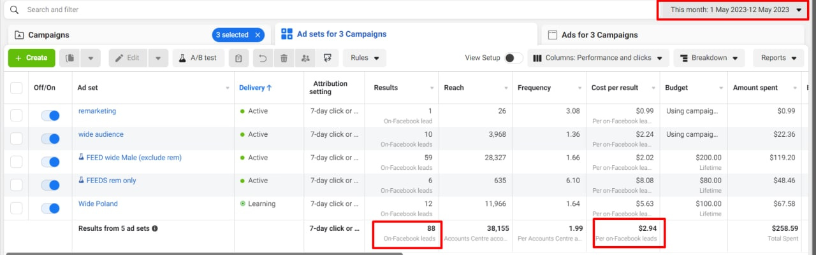
Task: Click the clipboard paste icon in toolbar
Action: click(x=238, y=58)
